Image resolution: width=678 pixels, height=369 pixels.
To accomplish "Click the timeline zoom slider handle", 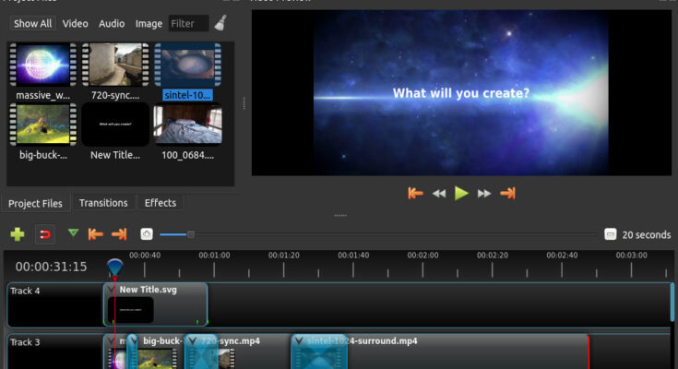I will pos(191,234).
